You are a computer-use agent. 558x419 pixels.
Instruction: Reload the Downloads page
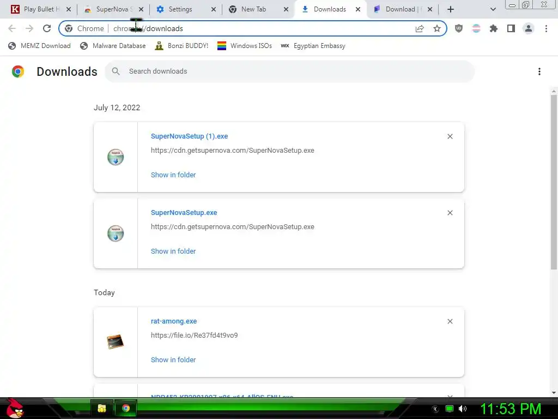pyautogui.click(x=47, y=28)
